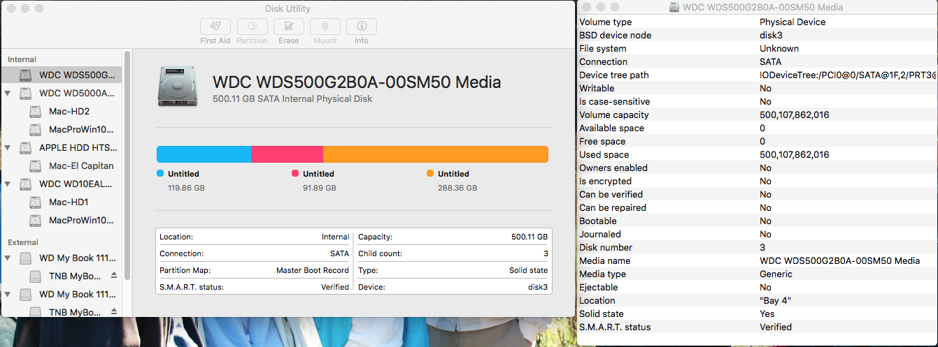Click the Location "Bay 4" value in Info window

776,300
